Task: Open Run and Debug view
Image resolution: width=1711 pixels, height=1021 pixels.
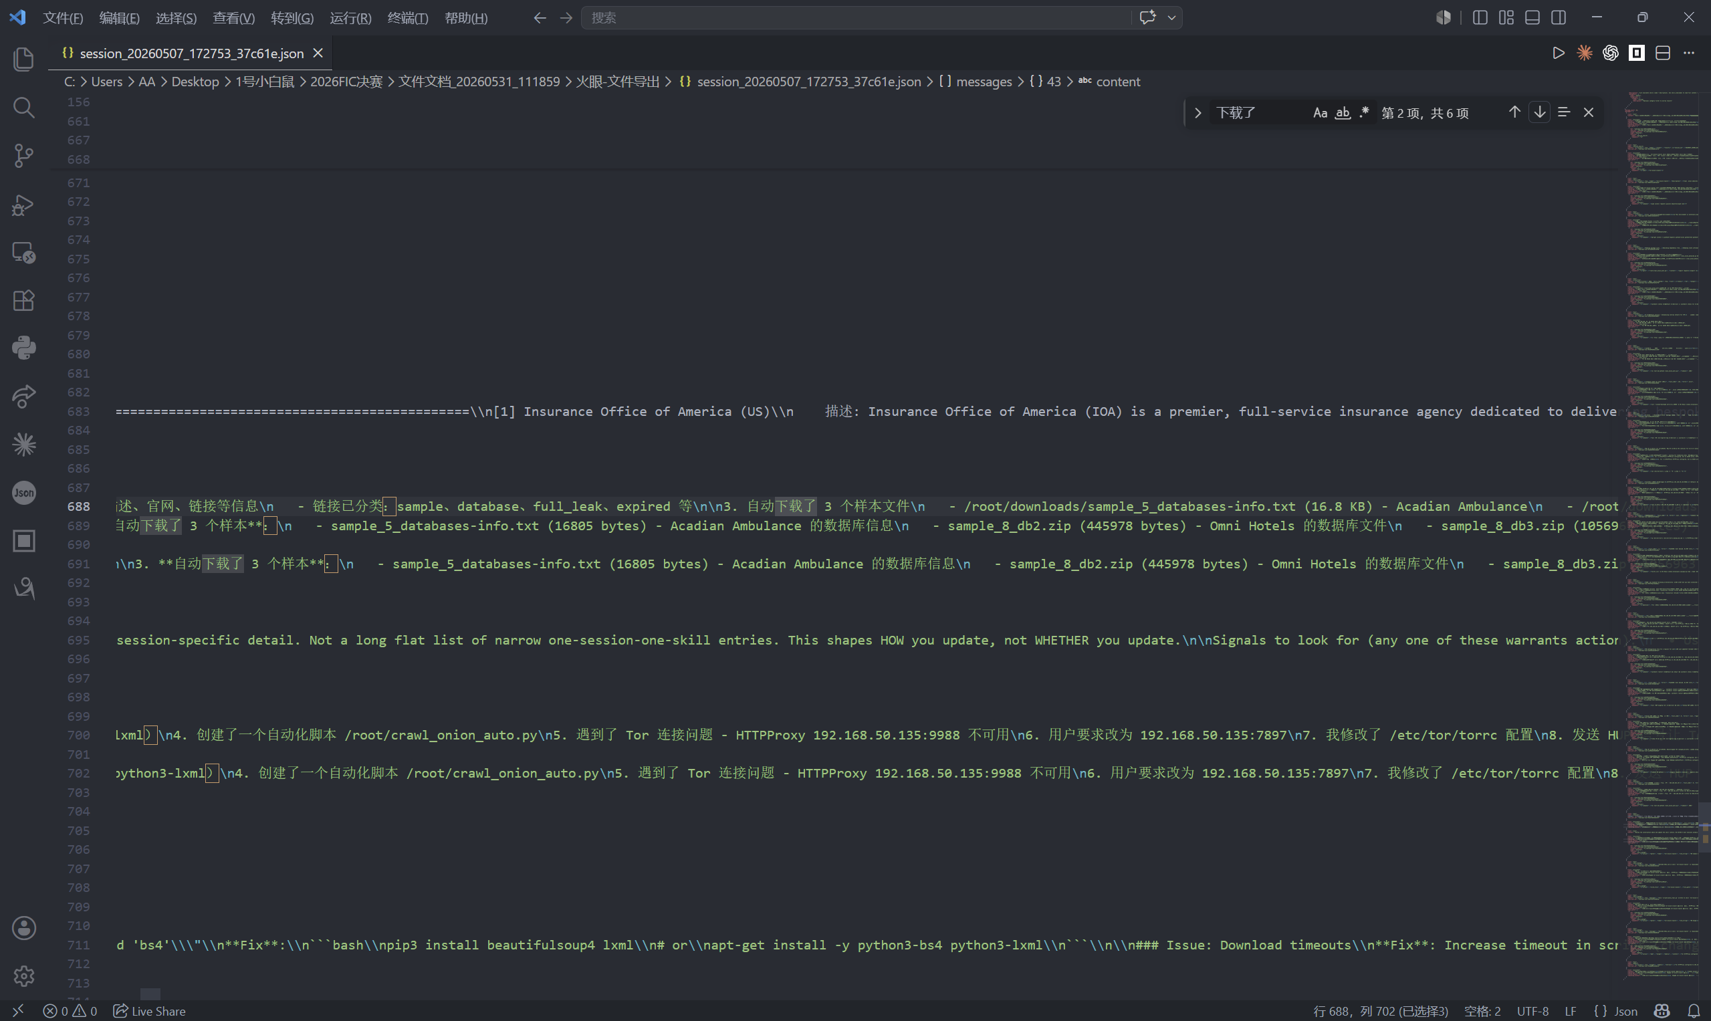Action: coord(23,205)
